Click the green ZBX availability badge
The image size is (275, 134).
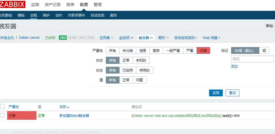tap(63, 38)
